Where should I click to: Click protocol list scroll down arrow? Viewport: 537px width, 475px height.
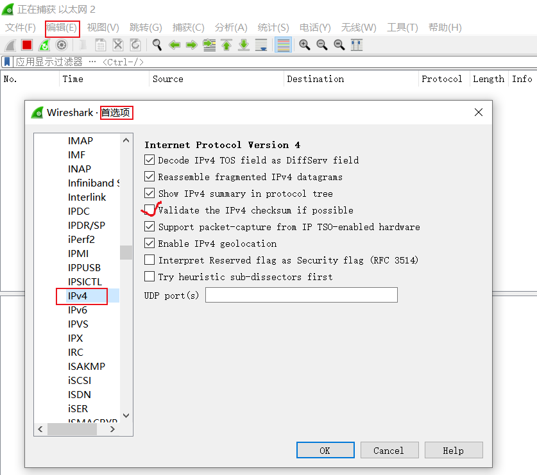click(126, 415)
